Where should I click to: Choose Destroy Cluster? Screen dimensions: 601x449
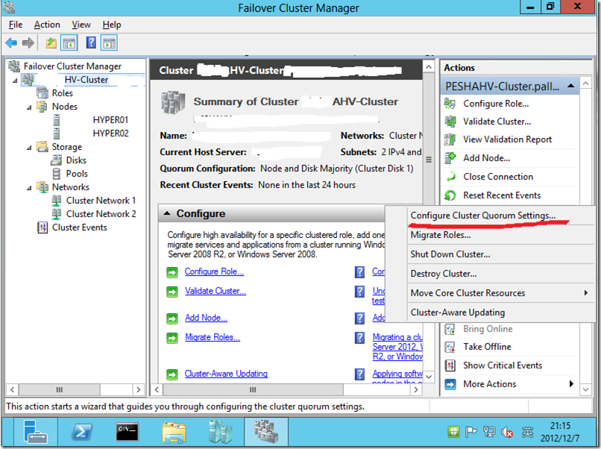coord(444,274)
